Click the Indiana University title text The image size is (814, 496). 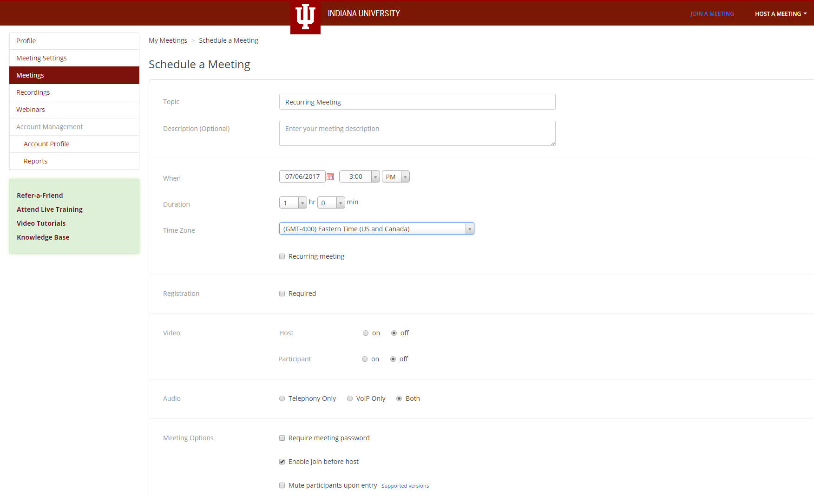pos(364,13)
